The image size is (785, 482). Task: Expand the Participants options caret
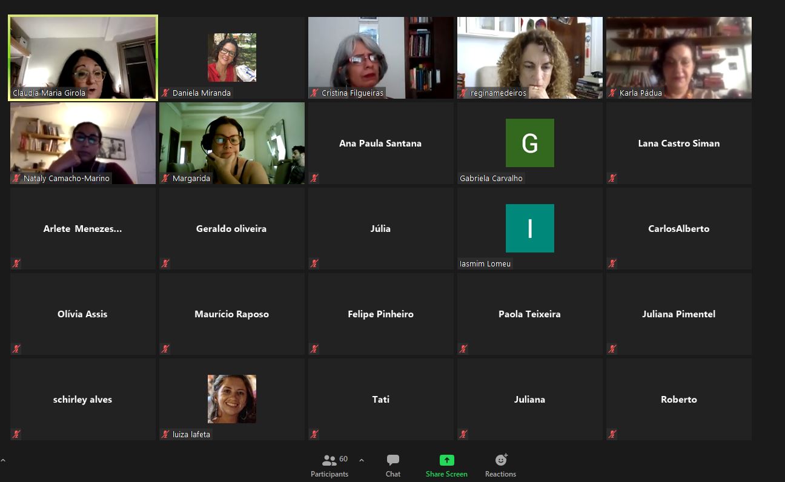tap(362, 460)
